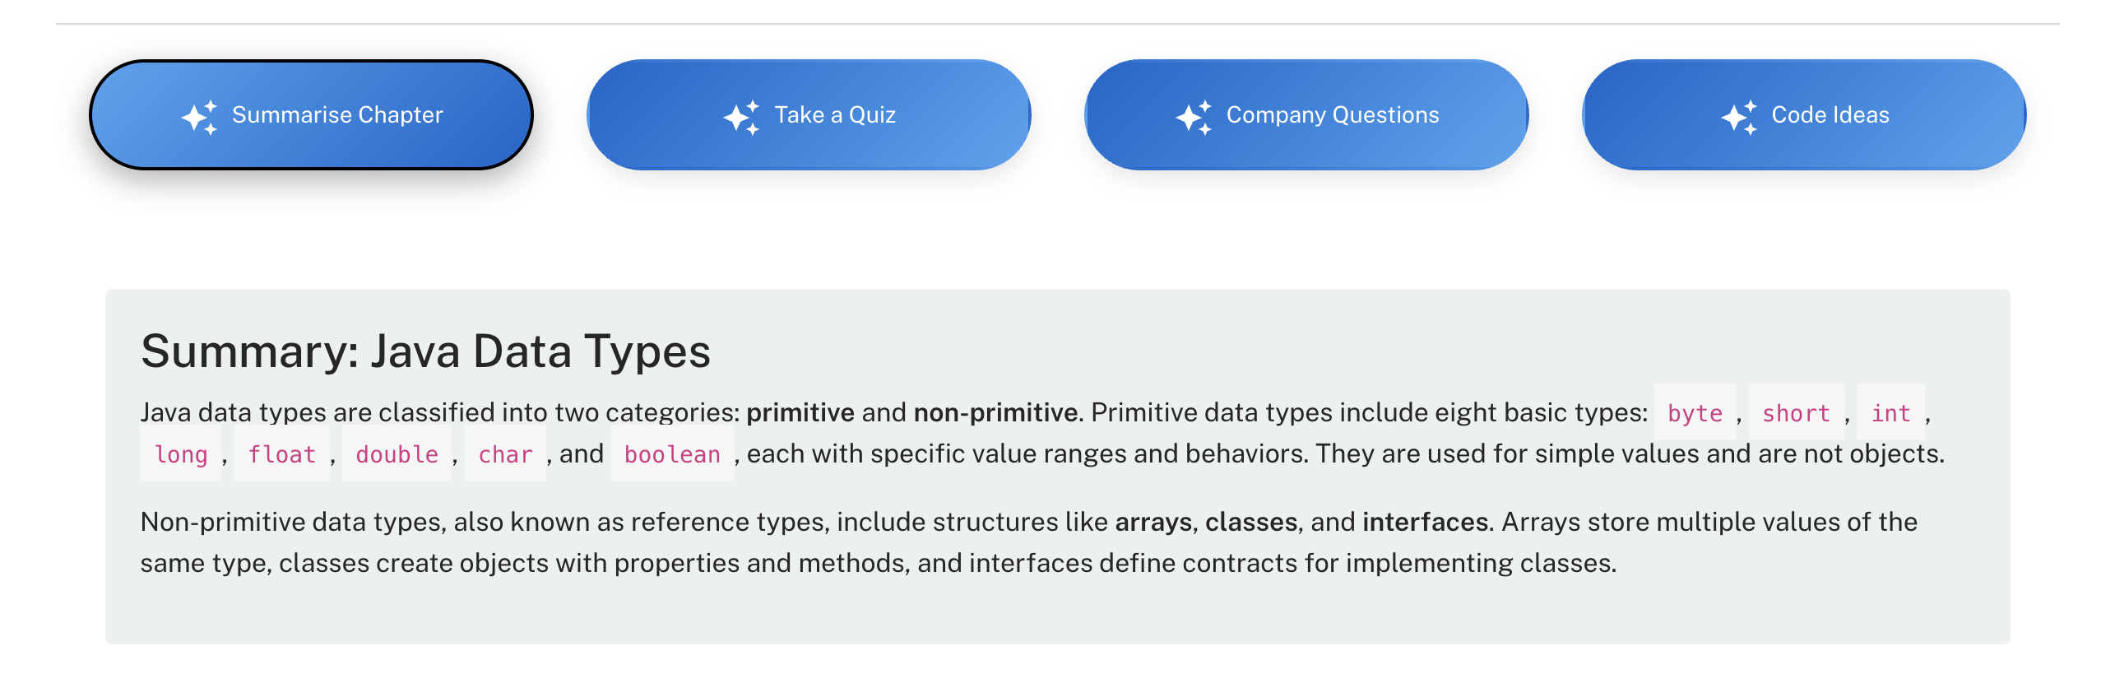This screenshot has height=688, width=2101.
Task: Click the sparkle icon beside Company Questions
Action: tap(1194, 117)
